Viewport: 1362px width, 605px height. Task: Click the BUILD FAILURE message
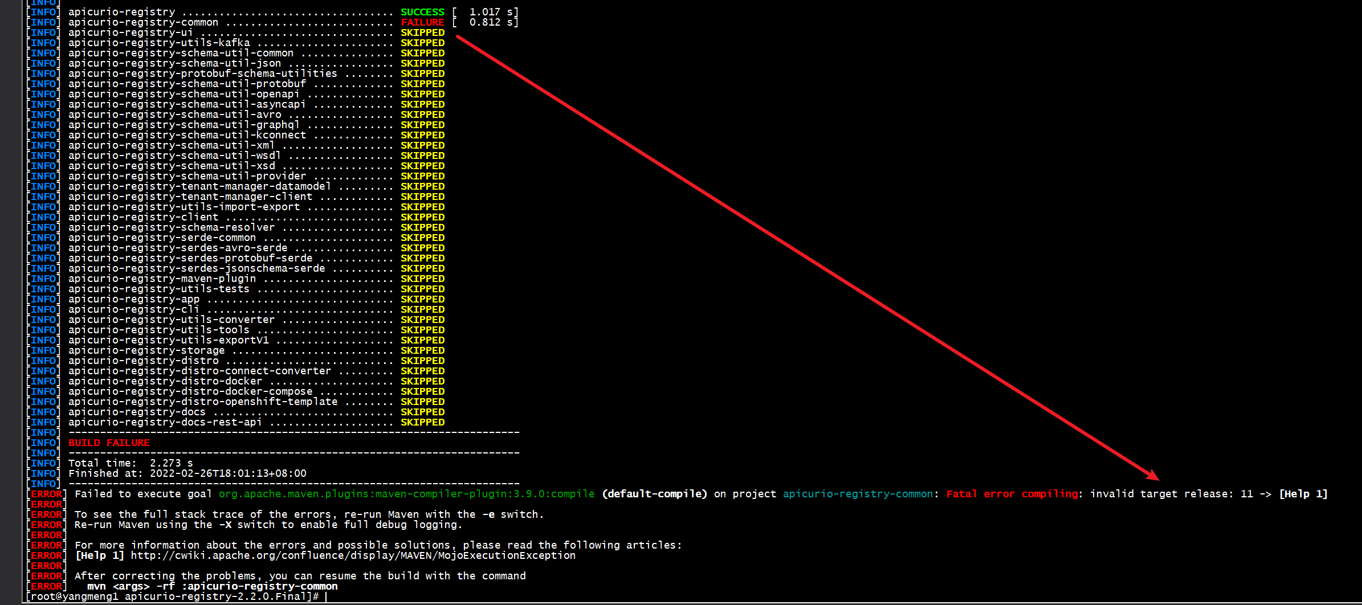point(109,443)
